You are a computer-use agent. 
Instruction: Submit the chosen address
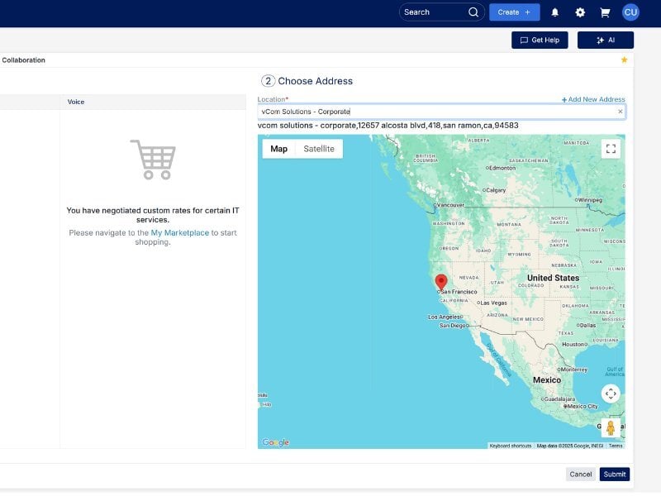click(614, 474)
